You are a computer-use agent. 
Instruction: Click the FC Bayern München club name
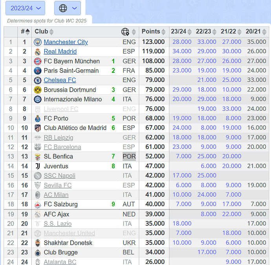(72, 61)
